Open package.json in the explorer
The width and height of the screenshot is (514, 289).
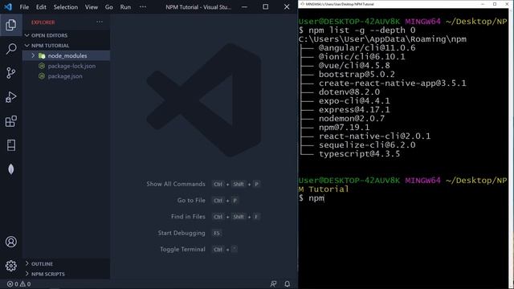pos(66,76)
